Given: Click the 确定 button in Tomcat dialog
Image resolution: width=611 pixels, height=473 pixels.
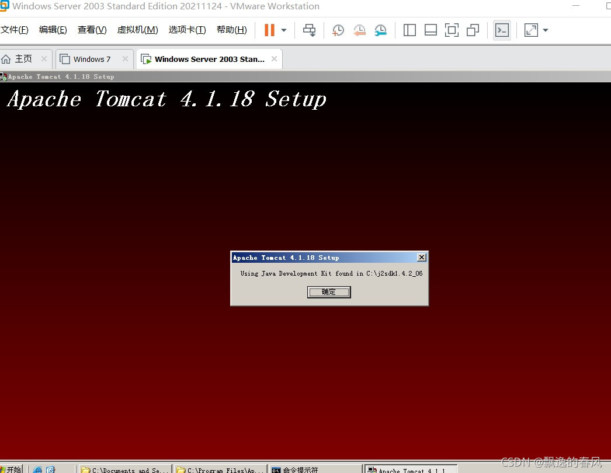Looking at the screenshot, I should pyautogui.click(x=329, y=292).
